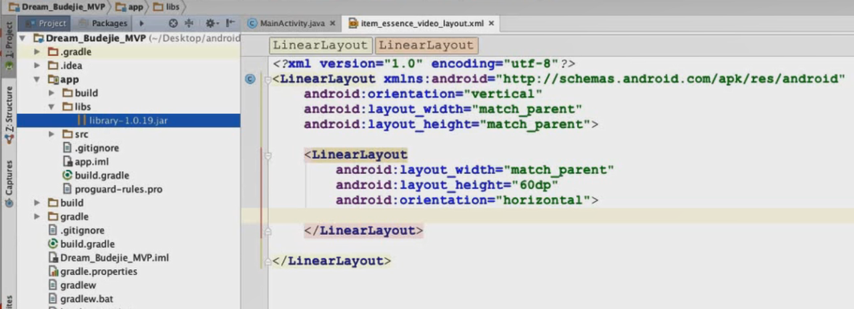Select the Project view tab
The image size is (854, 309).
coord(45,23)
